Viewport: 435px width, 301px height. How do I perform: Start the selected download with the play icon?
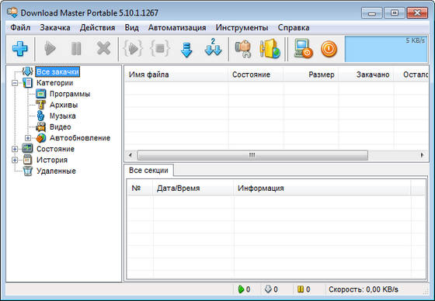[x=50, y=49]
